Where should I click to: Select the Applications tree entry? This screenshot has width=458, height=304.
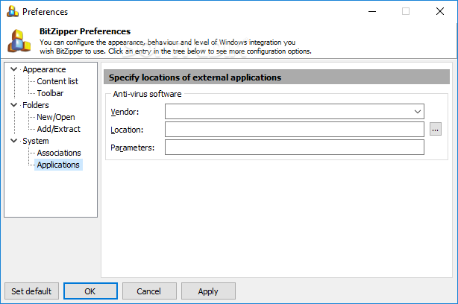(58, 165)
